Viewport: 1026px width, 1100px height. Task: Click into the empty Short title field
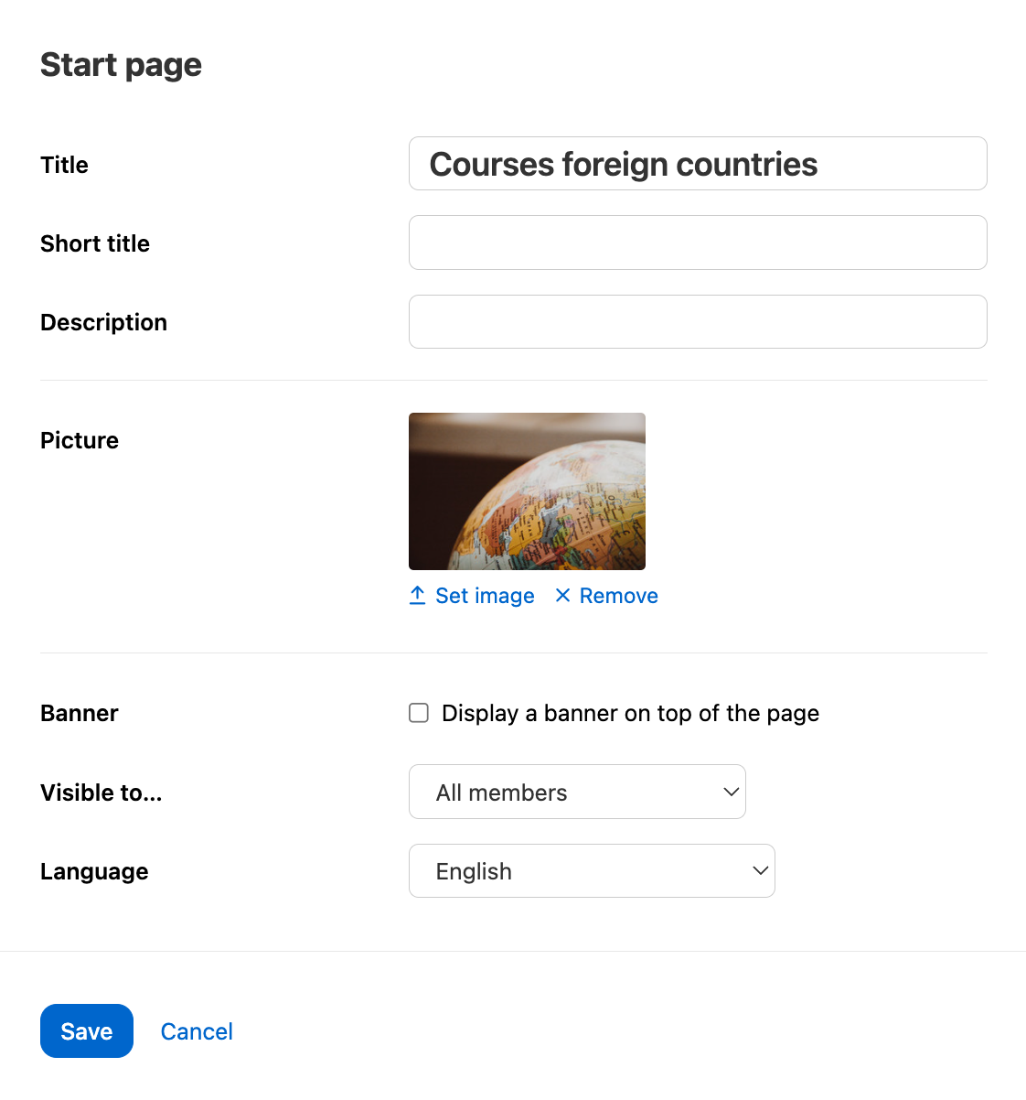coord(697,243)
